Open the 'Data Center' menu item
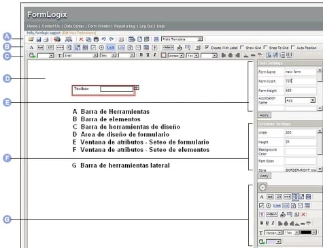Screen dimensions: 323x248 pyautogui.click(x=74, y=26)
